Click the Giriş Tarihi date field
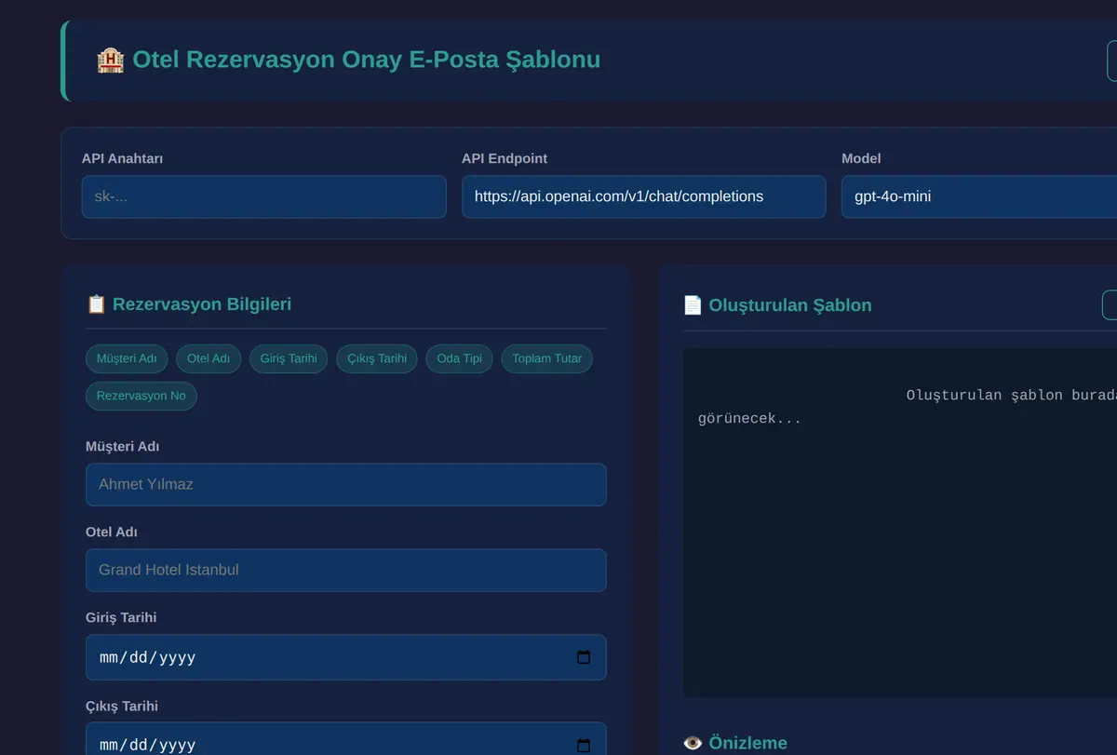 [345, 657]
